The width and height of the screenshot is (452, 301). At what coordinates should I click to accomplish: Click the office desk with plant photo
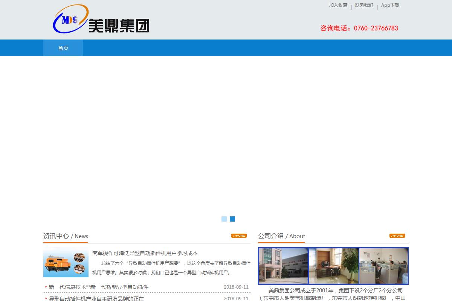click(x=334, y=266)
